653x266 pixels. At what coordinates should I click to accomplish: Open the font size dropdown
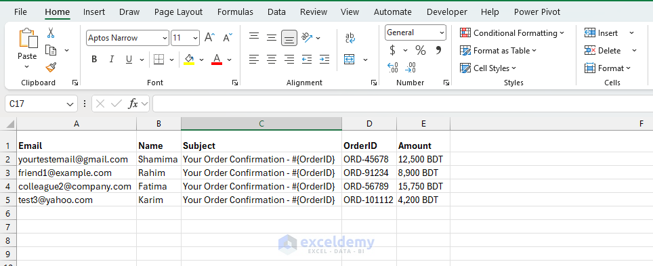point(196,38)
